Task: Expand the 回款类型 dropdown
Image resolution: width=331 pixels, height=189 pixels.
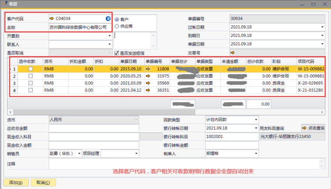Action: point(256,120)
